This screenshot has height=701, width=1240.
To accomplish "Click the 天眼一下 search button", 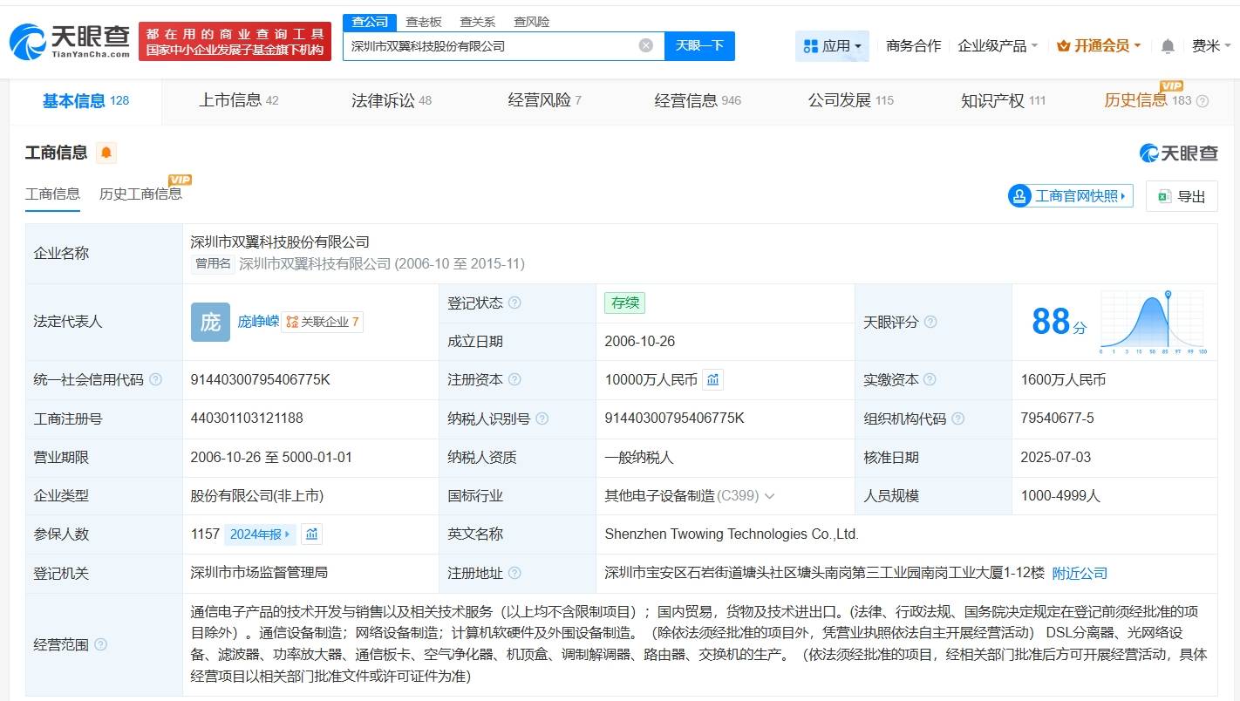I will 700,45.
